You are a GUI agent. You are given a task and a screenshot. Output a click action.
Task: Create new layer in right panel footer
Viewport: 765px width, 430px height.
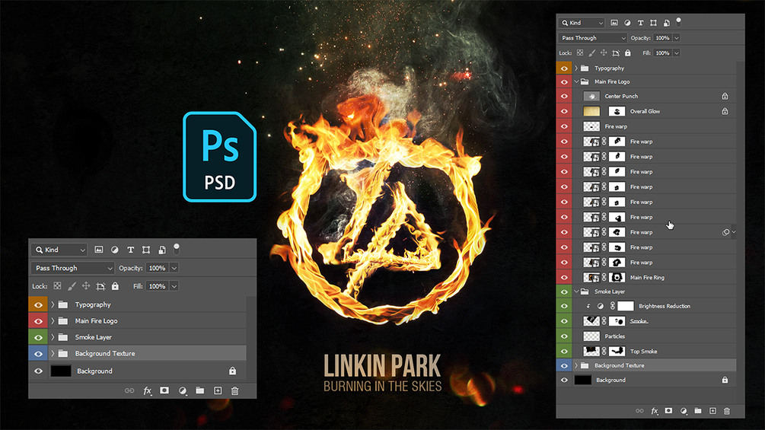712,411
